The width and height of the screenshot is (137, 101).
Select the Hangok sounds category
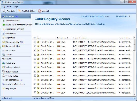16,59
